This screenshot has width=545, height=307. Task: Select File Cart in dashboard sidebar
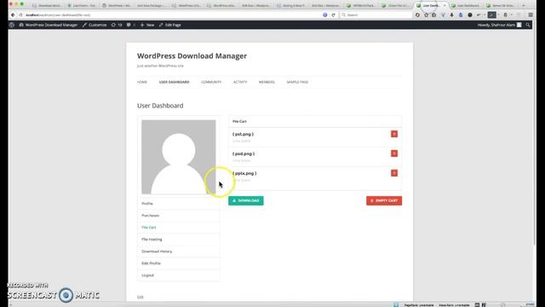coord(178,228)
